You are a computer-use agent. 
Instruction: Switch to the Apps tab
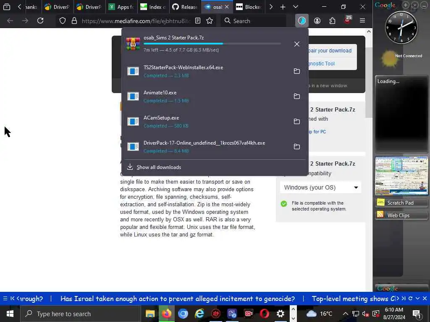(x=121, y=7)
